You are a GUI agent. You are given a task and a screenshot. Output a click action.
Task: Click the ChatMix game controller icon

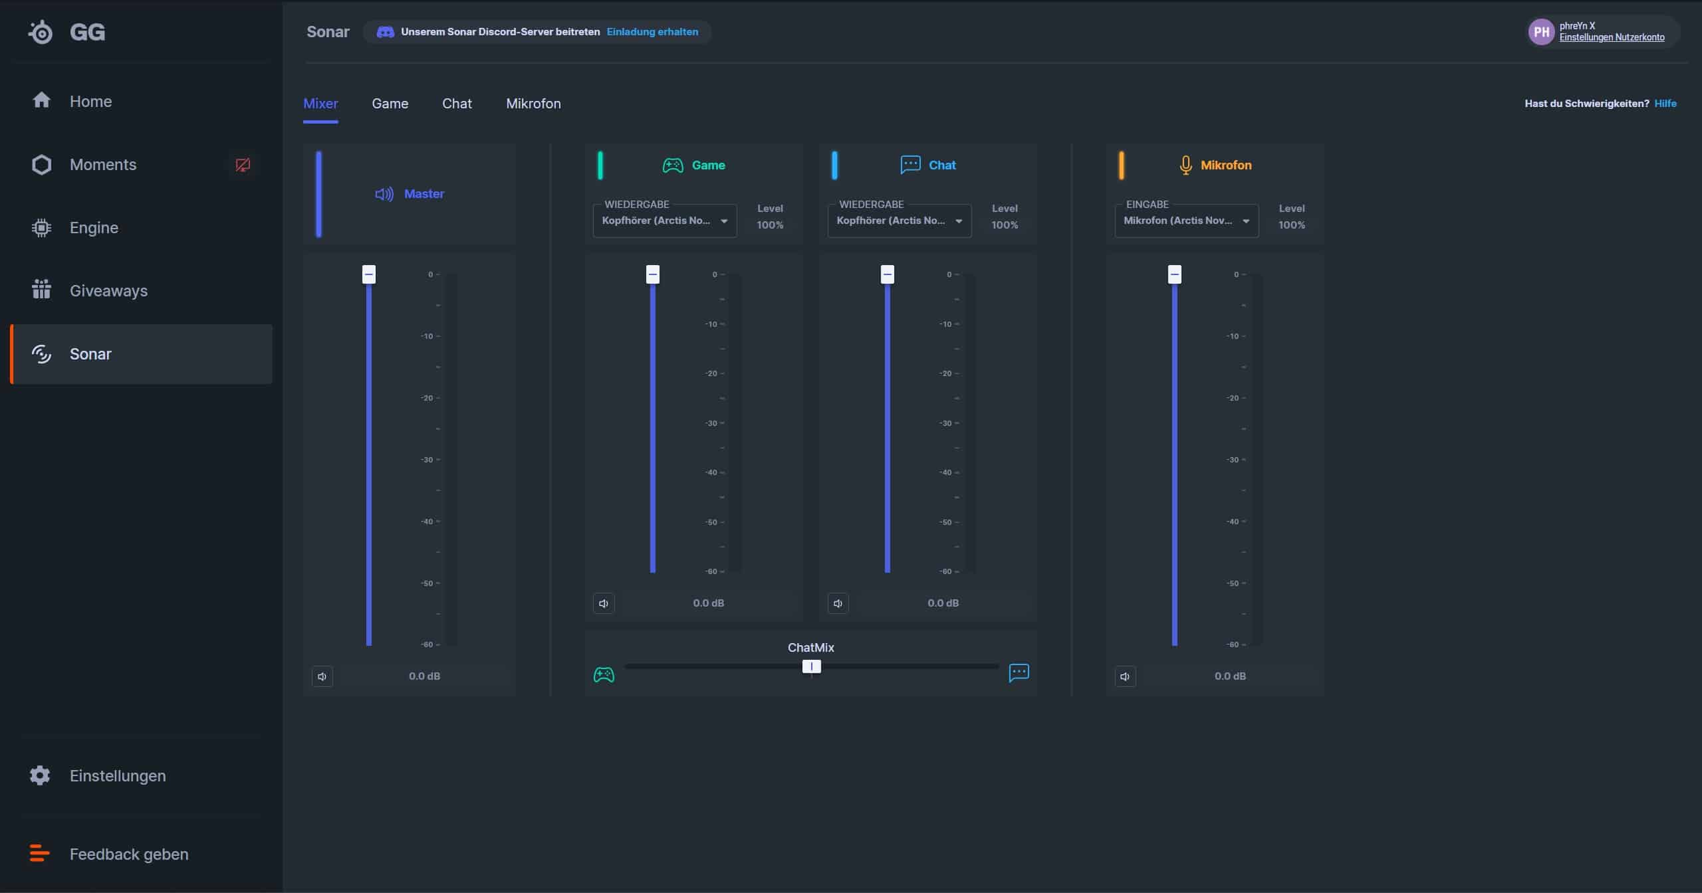(x=604, y=675)
